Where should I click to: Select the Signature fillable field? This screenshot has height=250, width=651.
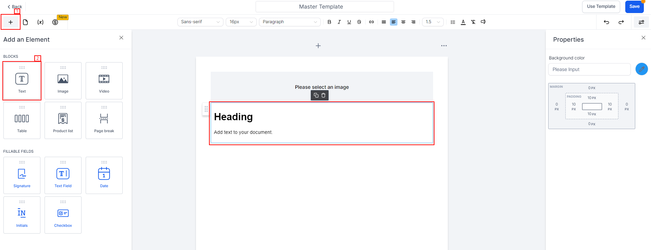click(x=22, y=175)
